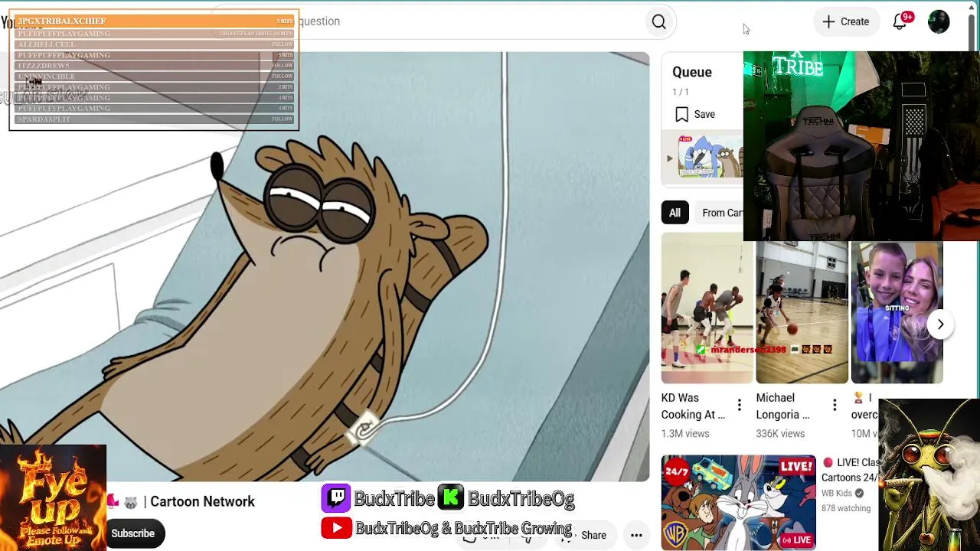980x551 pixels.
Task: Select the All filter chip
Action: pyautogui.click(x=675, y=213)
